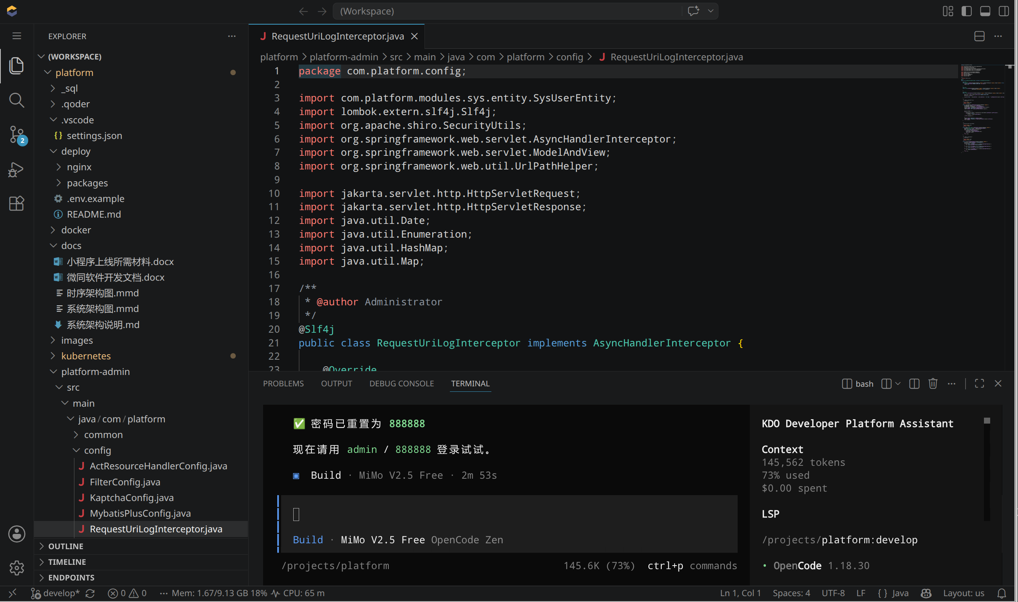Open README.md in the explorer

pos(141,214)
